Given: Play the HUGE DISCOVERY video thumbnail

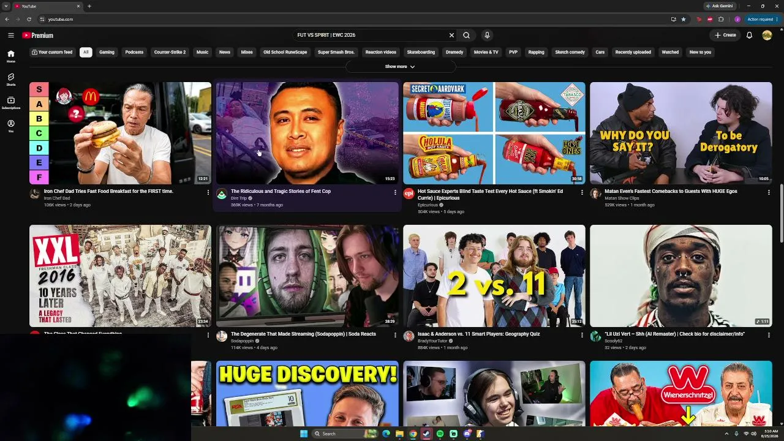Looking at the screenshot, I should coord(307,393).
